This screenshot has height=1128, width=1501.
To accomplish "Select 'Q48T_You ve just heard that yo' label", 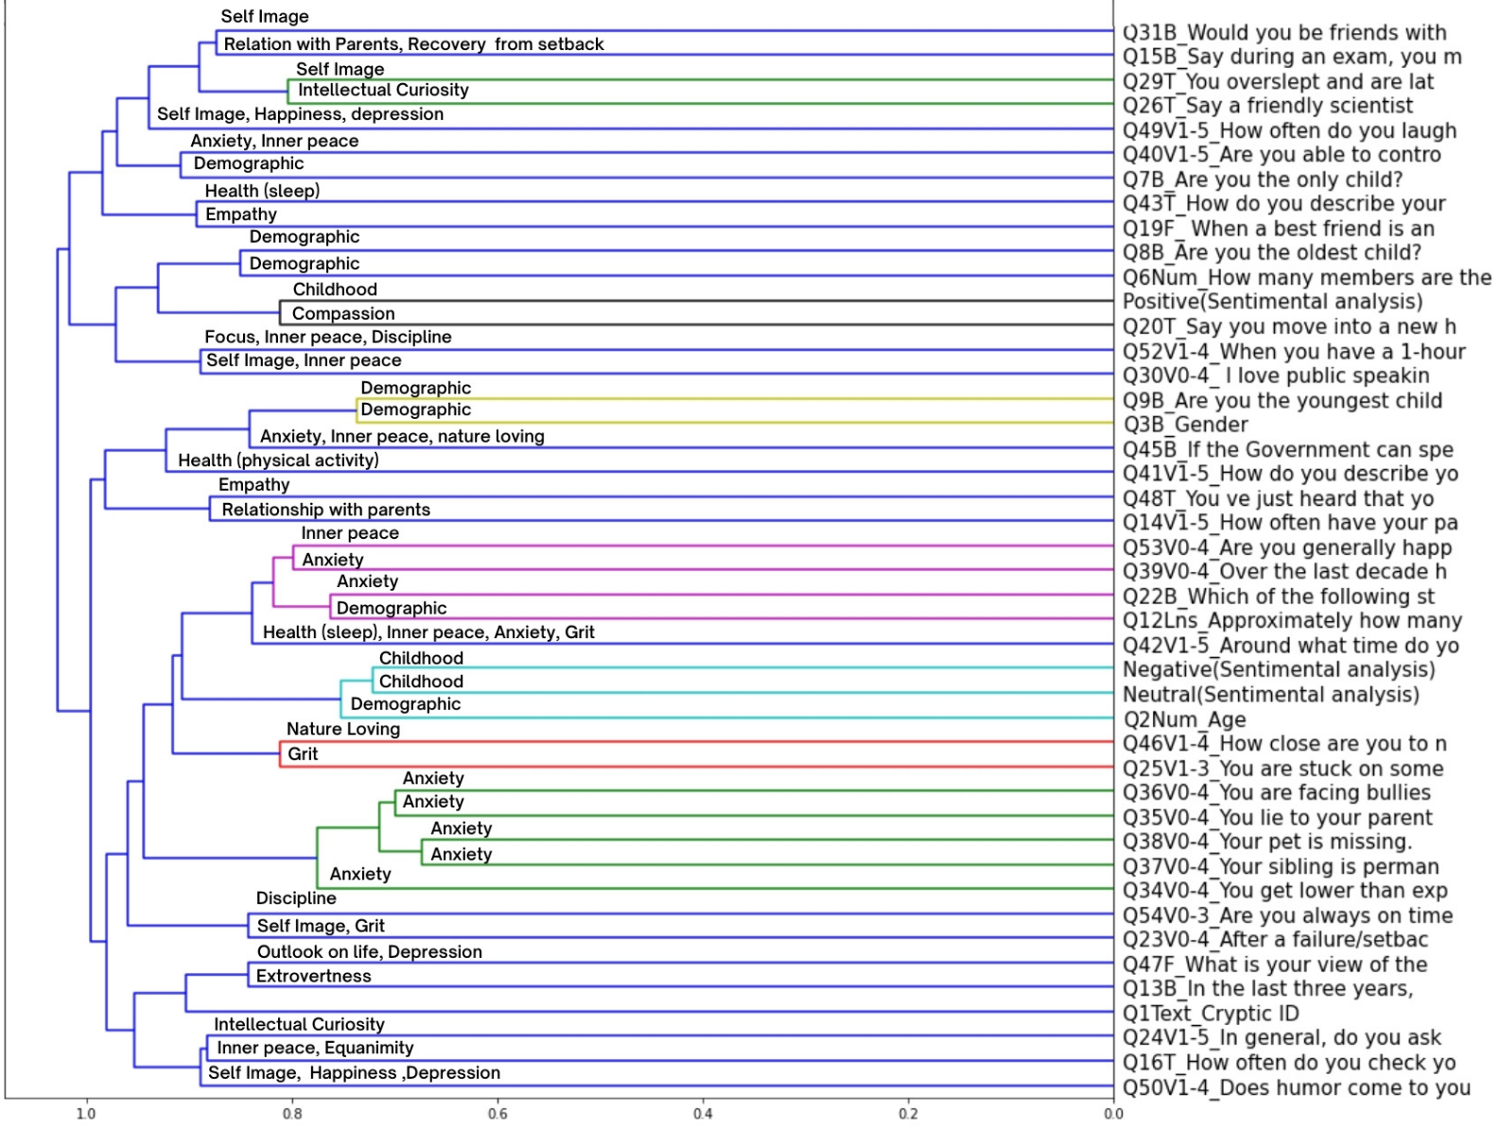I will 1278,498.
